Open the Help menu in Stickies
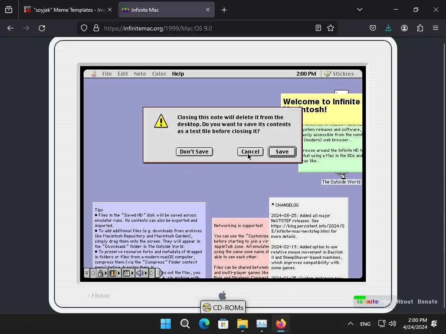Image resolution: width=446 pixels, height=334 pixels. (178, 74)
